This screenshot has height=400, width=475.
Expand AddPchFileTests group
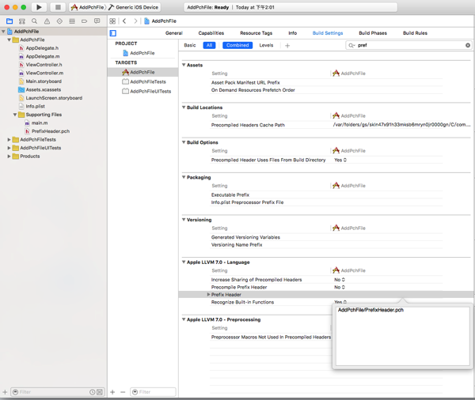coord(9,139)
